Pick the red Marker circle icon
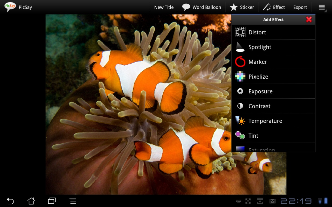Image resolution: width=332 pixels, height=207 pixels. pyautogui.click(x=240, y=62)
